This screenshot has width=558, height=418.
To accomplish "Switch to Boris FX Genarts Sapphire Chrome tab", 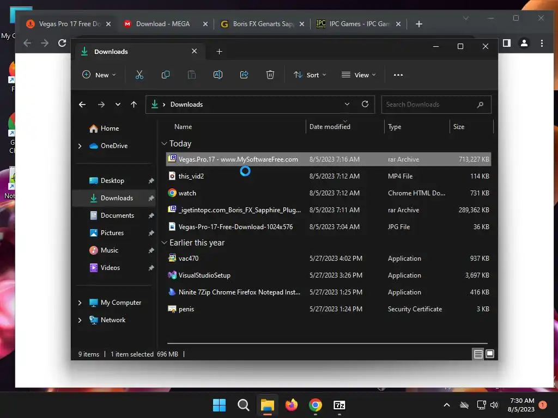I will point(263,24).
